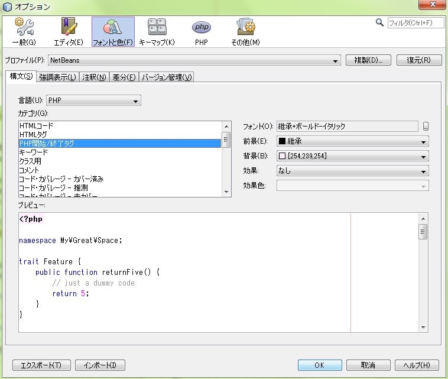Select クラス用 in the category list
The image size is (448, 379).
click(x=120, y=161)
